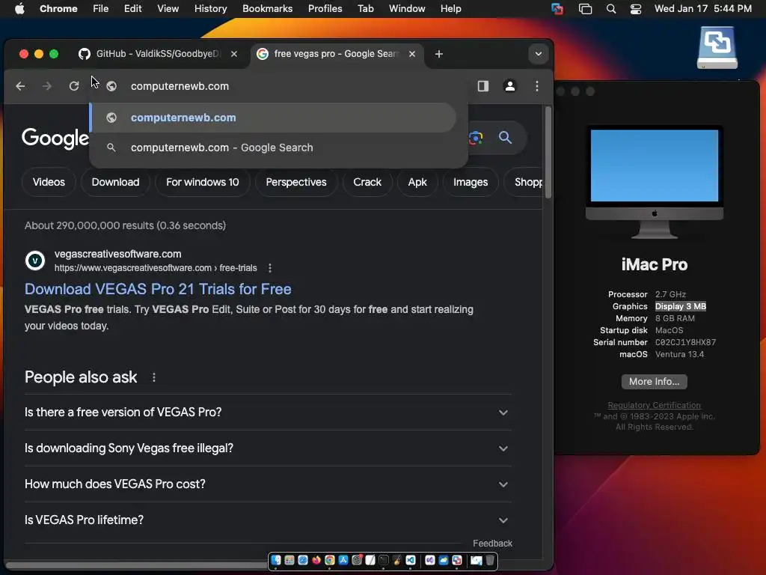Launch Firefox from the dock
The image size is (766, 575).
coord(316,560)
